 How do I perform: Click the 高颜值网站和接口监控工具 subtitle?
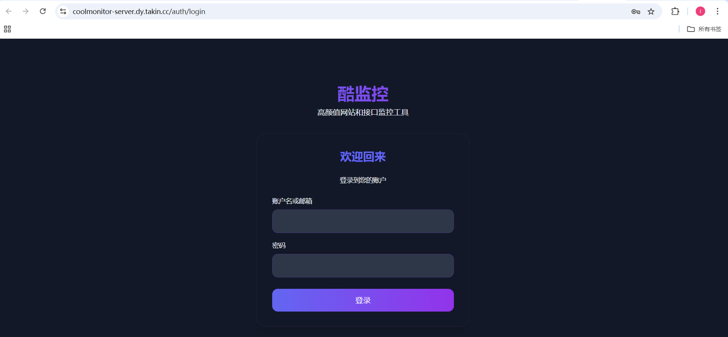tap(363, 112)
